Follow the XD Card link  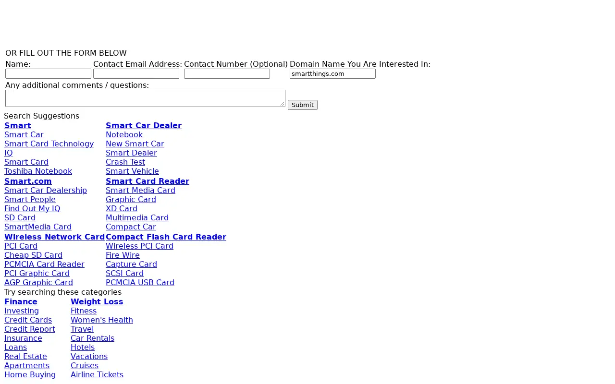click(122, 209)
